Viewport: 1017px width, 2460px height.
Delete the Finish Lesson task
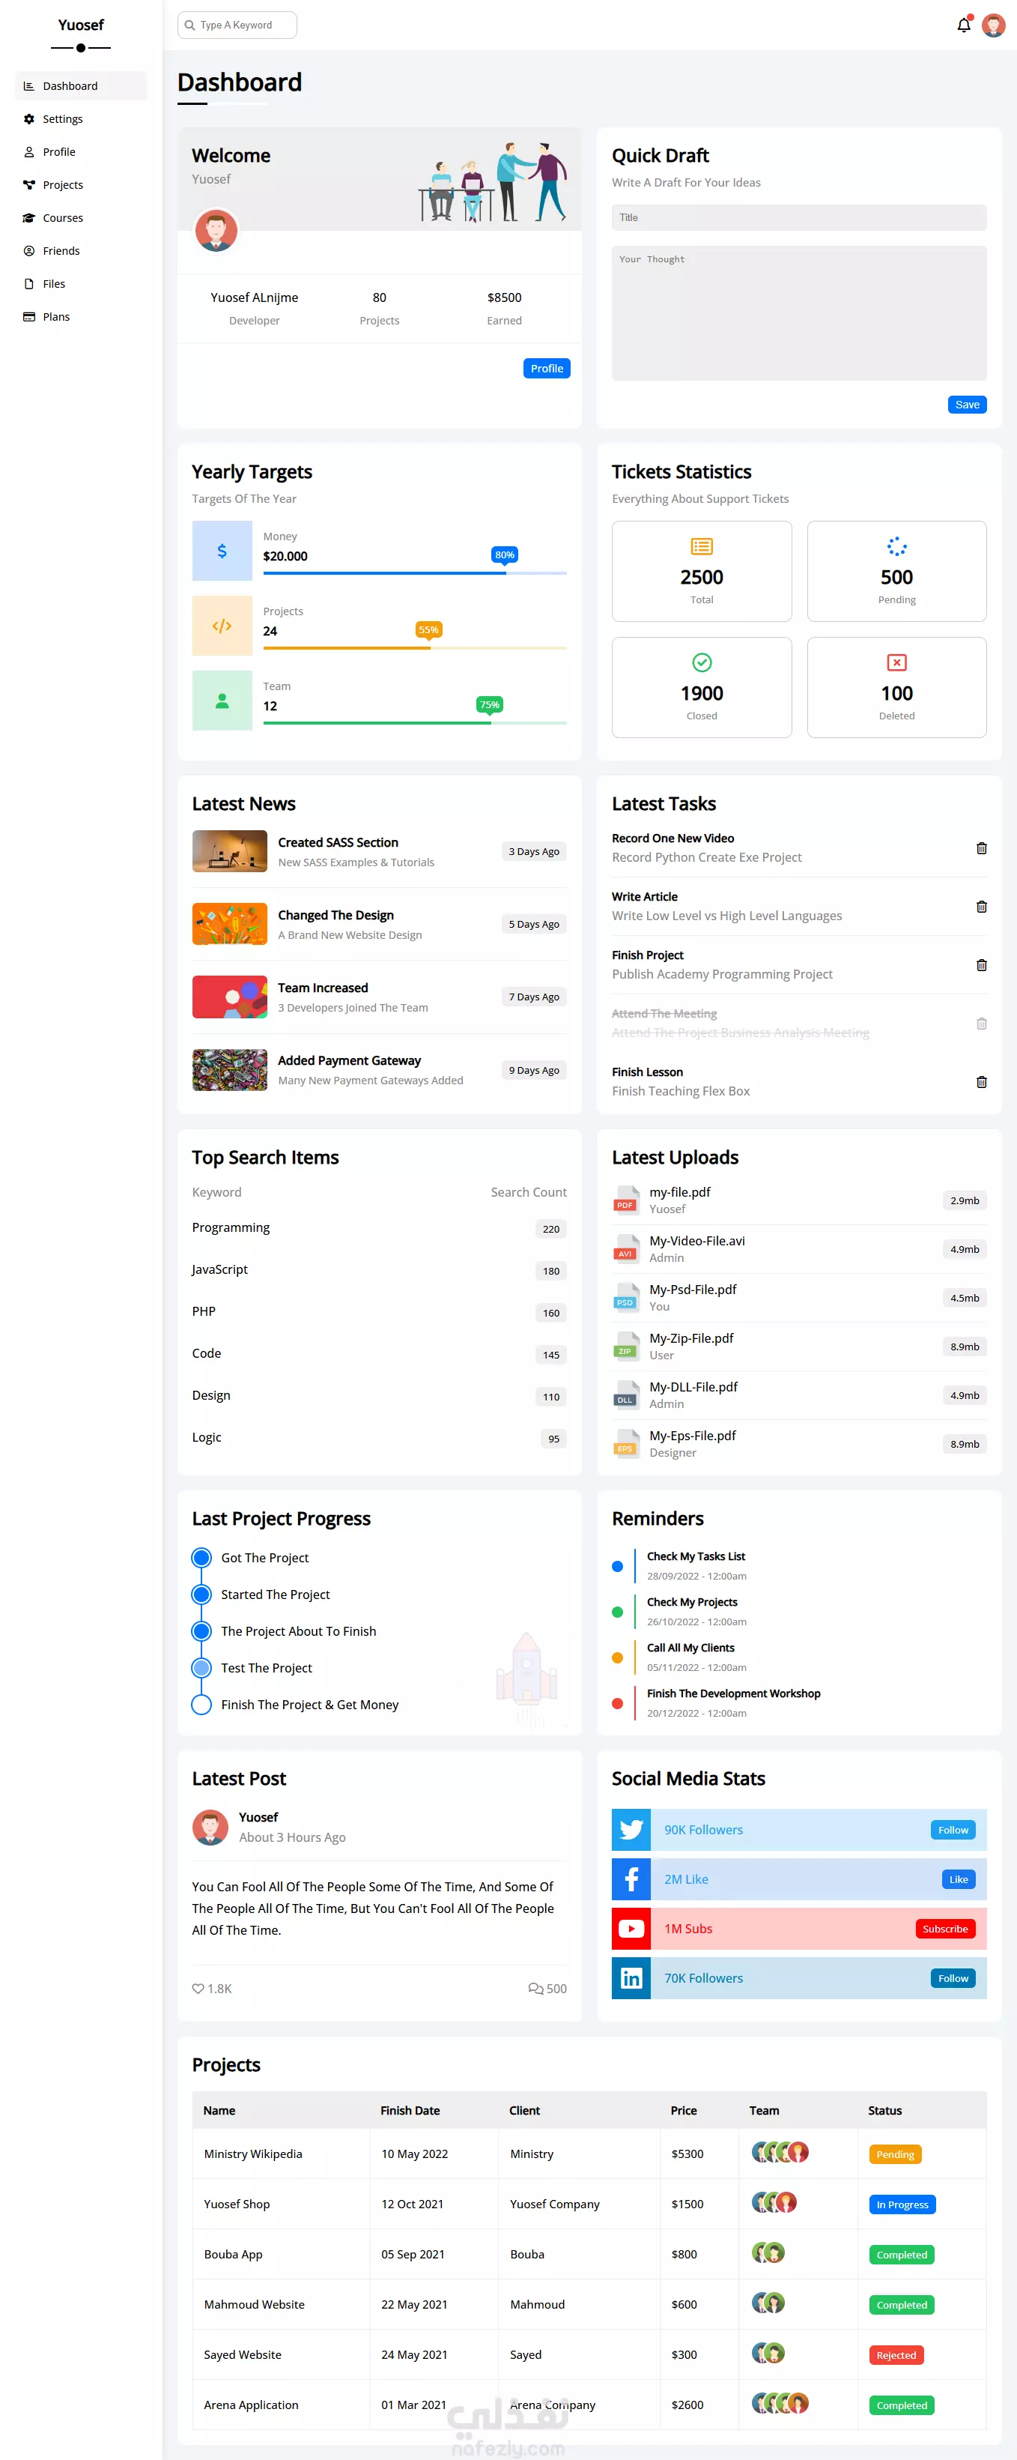[x=981, y=1081]
